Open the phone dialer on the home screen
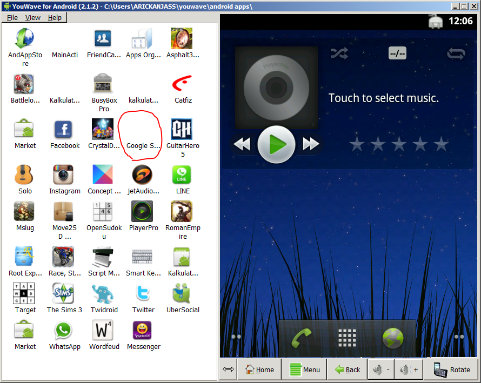 303,337
